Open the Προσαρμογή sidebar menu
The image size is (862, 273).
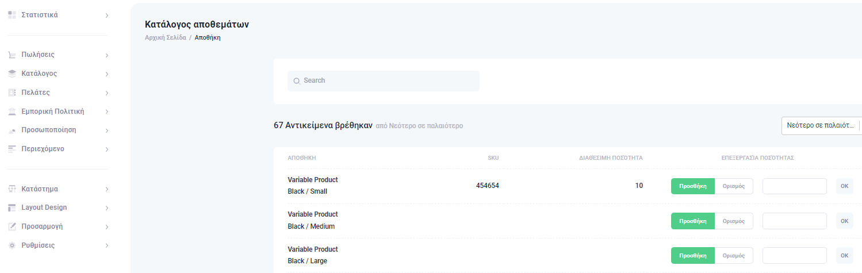click(42, 226)
